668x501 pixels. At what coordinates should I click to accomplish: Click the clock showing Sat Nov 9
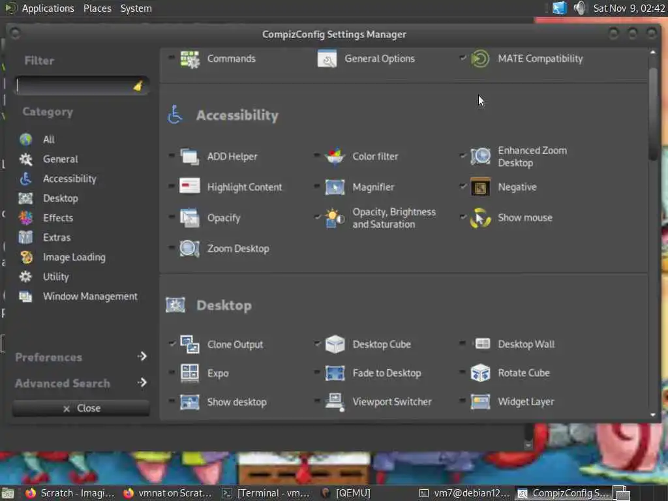629,8
